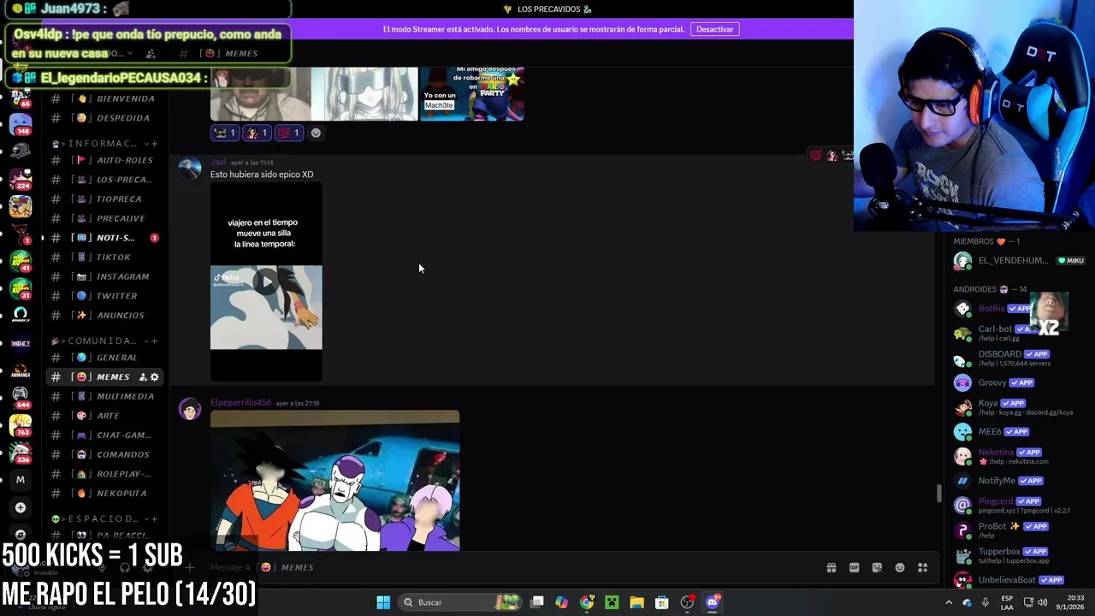Click Desactivar to disable Streamer mode
The height and width of the screenshot is (616, 1095).
tap(714, 29)
